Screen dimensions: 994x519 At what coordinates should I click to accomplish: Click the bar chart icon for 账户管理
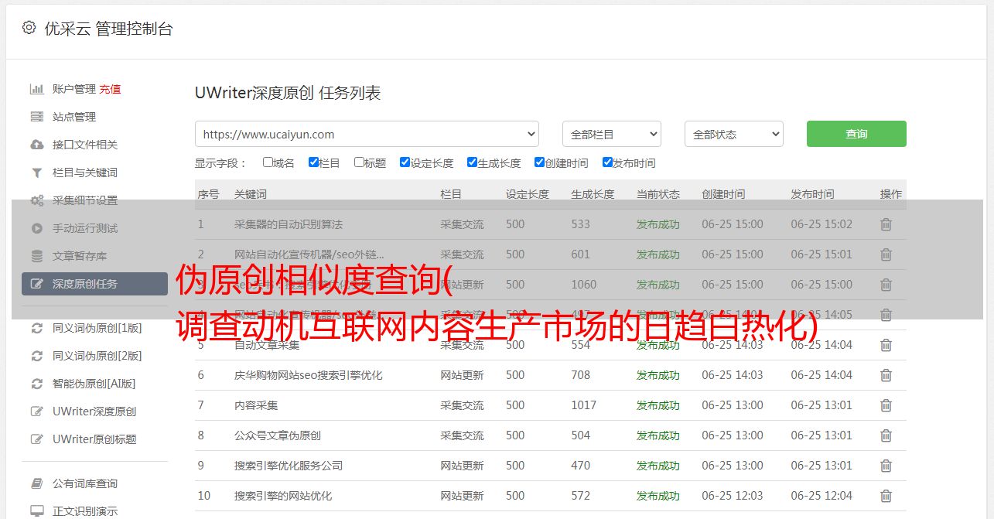36,89
